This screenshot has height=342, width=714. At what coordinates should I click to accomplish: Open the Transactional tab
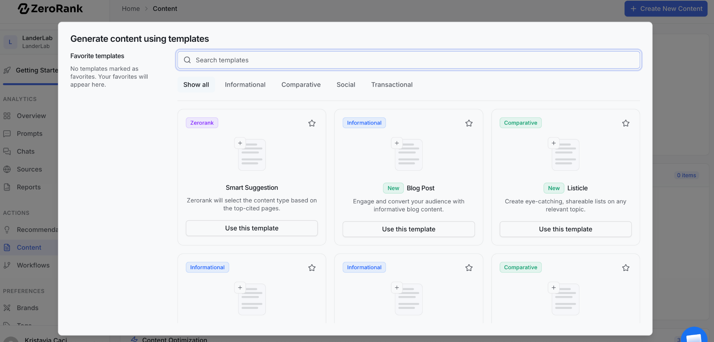[x=392, y=85]
